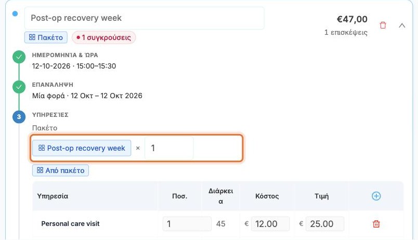Delete the Post-op recovery week entry
The image size is (418, 240).
click(383, 25)
